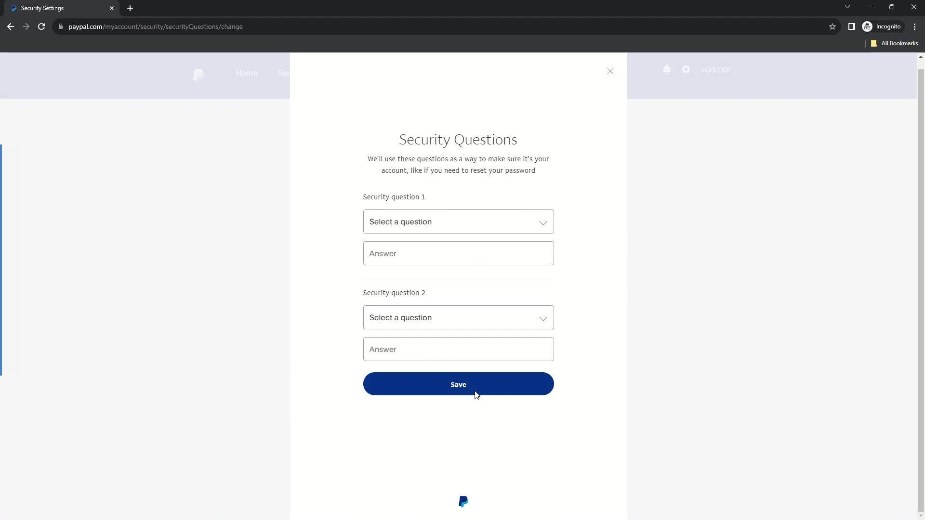Close the Security Questions dialog
Image resolution: width=925 pixels, height=520 pixels.
(x=610, y=70)
